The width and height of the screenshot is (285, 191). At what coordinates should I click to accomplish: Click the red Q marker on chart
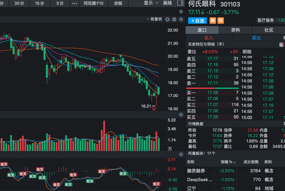pos(154,109)
